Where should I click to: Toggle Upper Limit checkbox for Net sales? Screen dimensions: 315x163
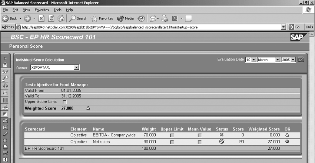click(172, 142)
